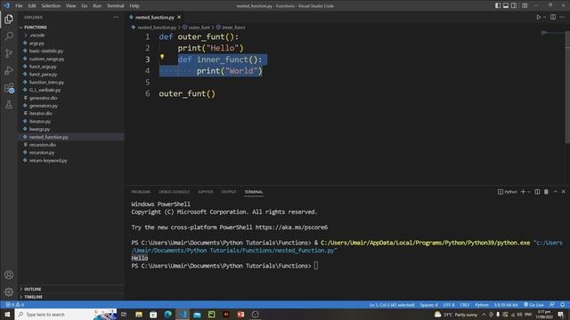Switch to the PROBLEMS panel tab
Screen dimensions: 570x320
click(141, 192)
